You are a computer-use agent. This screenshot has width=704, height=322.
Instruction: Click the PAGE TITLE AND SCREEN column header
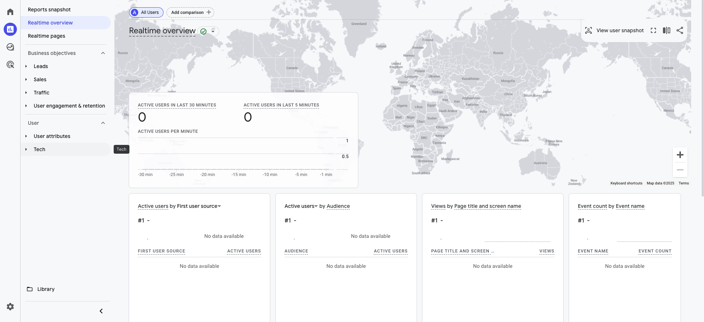tap(462, 251)
